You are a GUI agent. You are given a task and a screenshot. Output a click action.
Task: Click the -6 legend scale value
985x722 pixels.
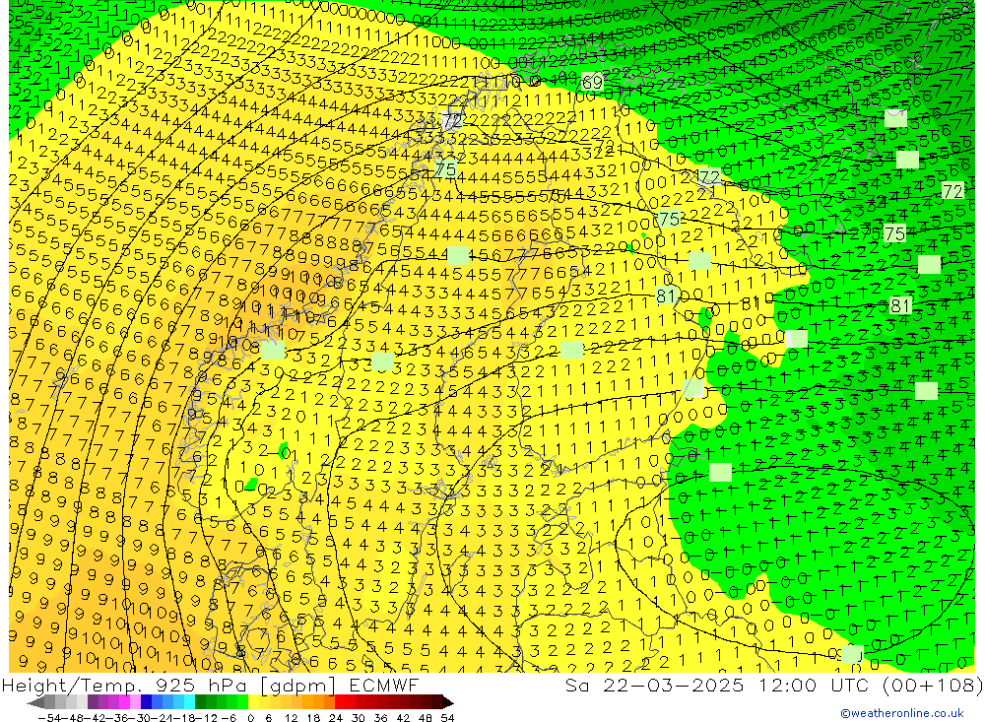point(229,718)
